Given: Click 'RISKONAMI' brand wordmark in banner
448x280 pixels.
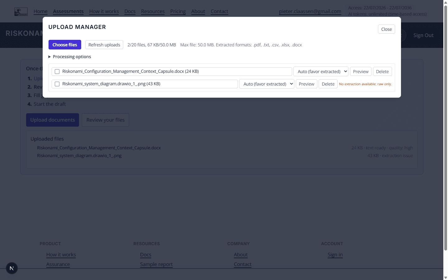Looking at the screenshot, I should pos(24,34).
